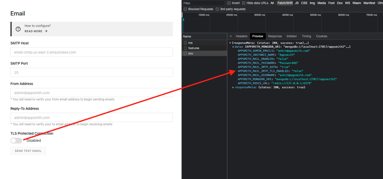Click the SEND TEST EMAIL button
Screen dimensions: 383x179
[x=28, y=151]
